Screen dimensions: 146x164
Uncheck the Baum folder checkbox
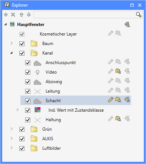pyautogui.click(x=22, y=44)
